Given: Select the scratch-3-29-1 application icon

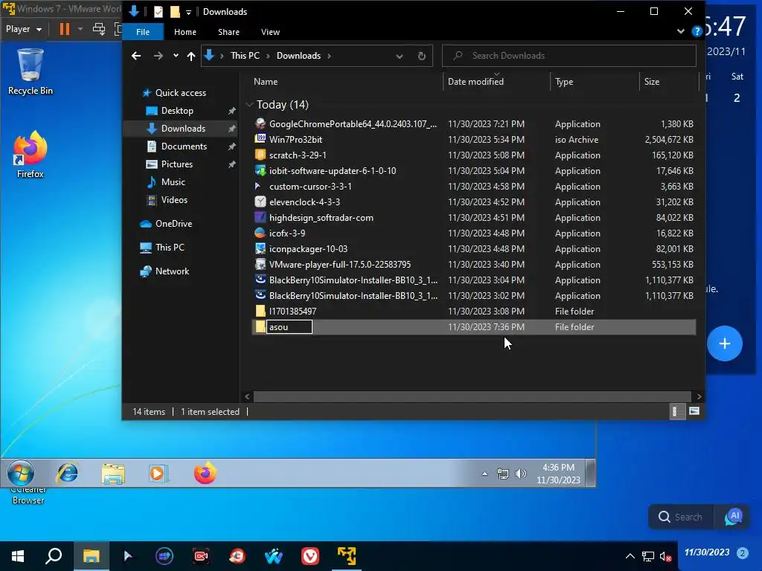Looking at the screenshot, I should pyautogui.click(x=260, y=155).
